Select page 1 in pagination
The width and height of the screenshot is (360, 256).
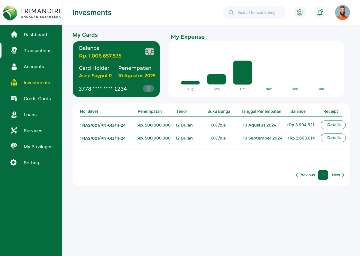pos(323,175)
